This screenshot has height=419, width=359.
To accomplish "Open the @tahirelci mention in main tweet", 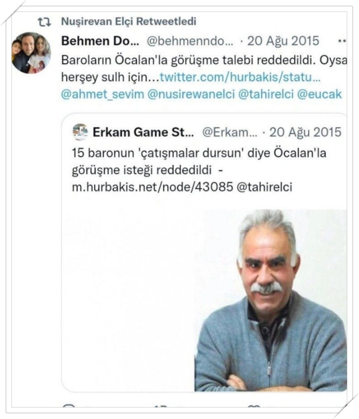I will 266,95.
